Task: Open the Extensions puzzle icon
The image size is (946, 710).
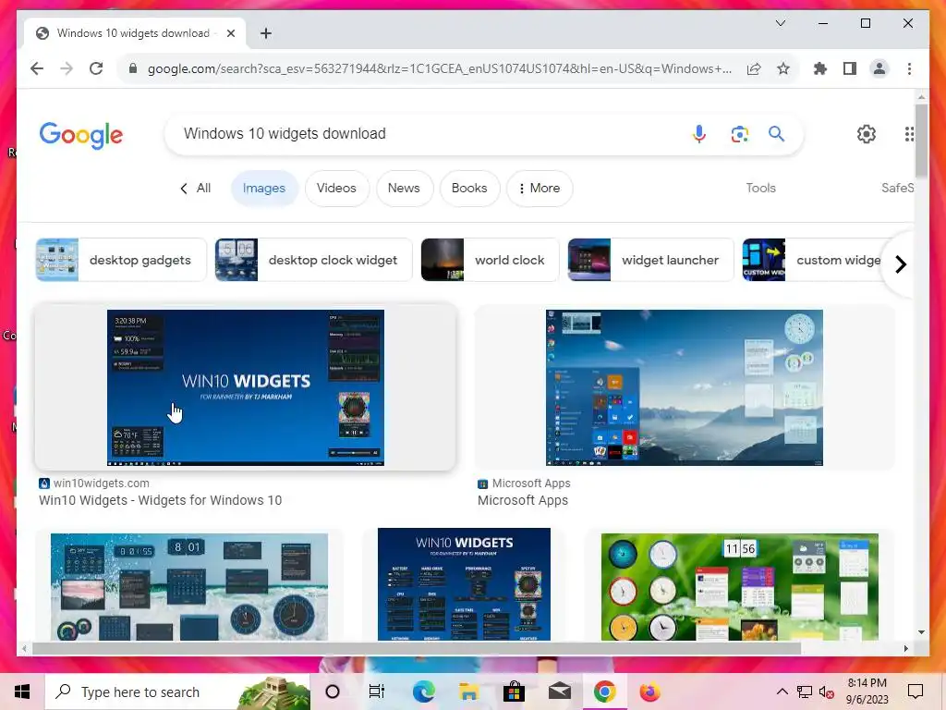Action: [x=820, y=68]
